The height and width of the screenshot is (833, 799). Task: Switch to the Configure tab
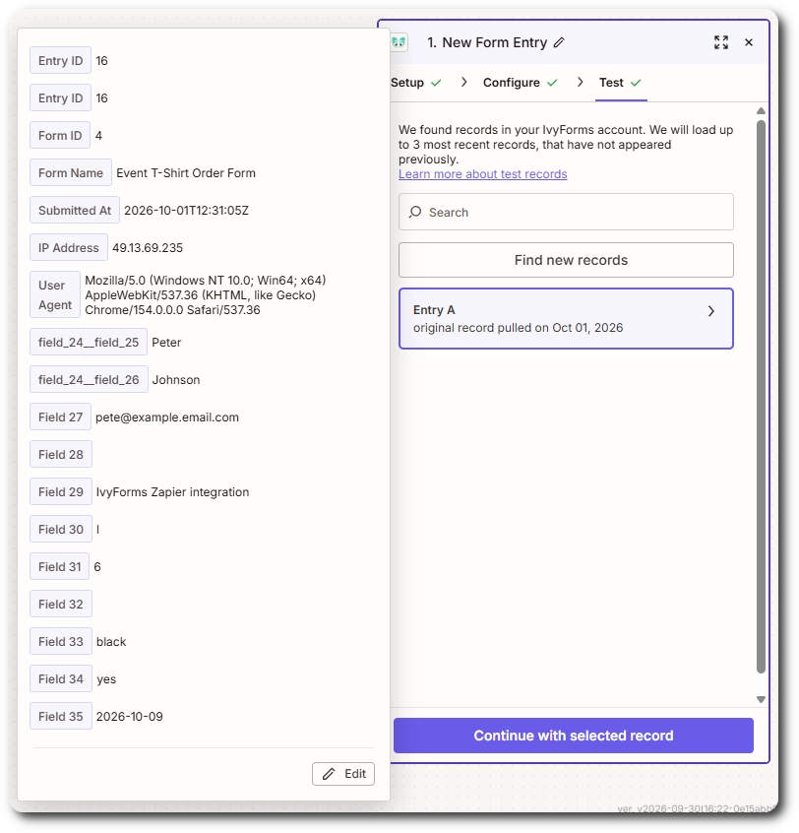click(521, 83)
